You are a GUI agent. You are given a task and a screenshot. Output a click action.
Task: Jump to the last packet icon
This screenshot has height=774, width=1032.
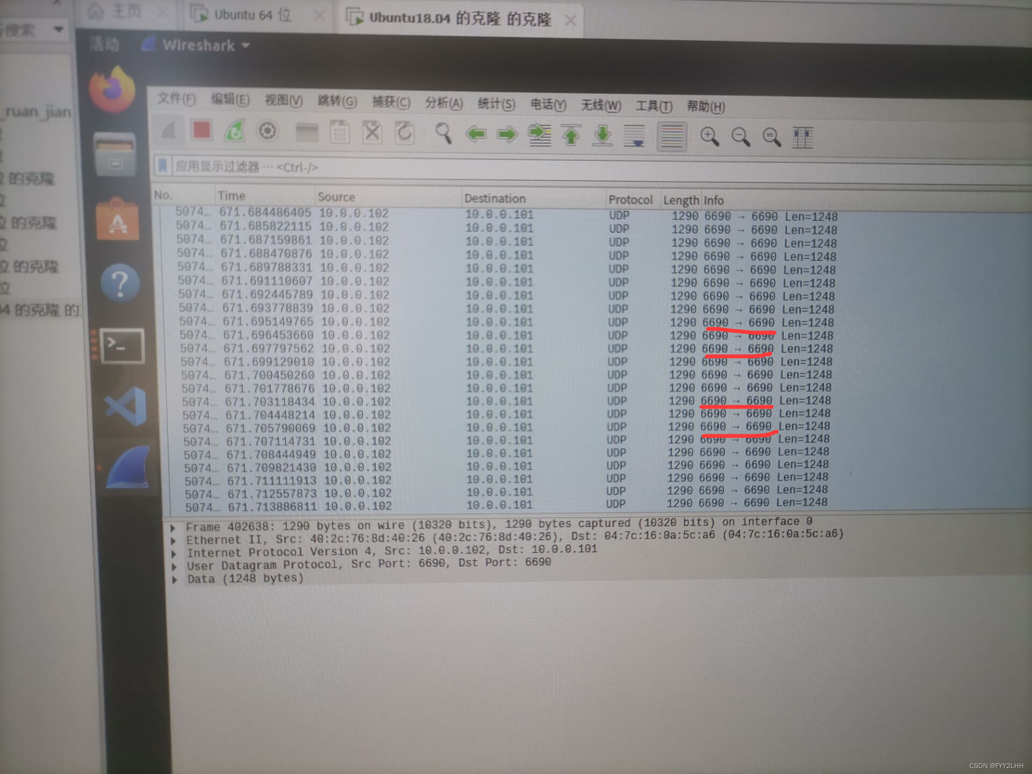pos(603,136)
